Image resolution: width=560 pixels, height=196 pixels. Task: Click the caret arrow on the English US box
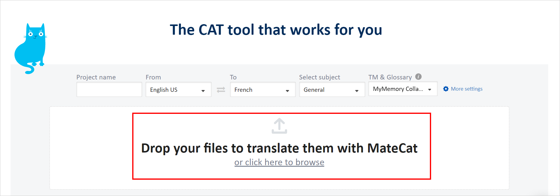(203, 91)
